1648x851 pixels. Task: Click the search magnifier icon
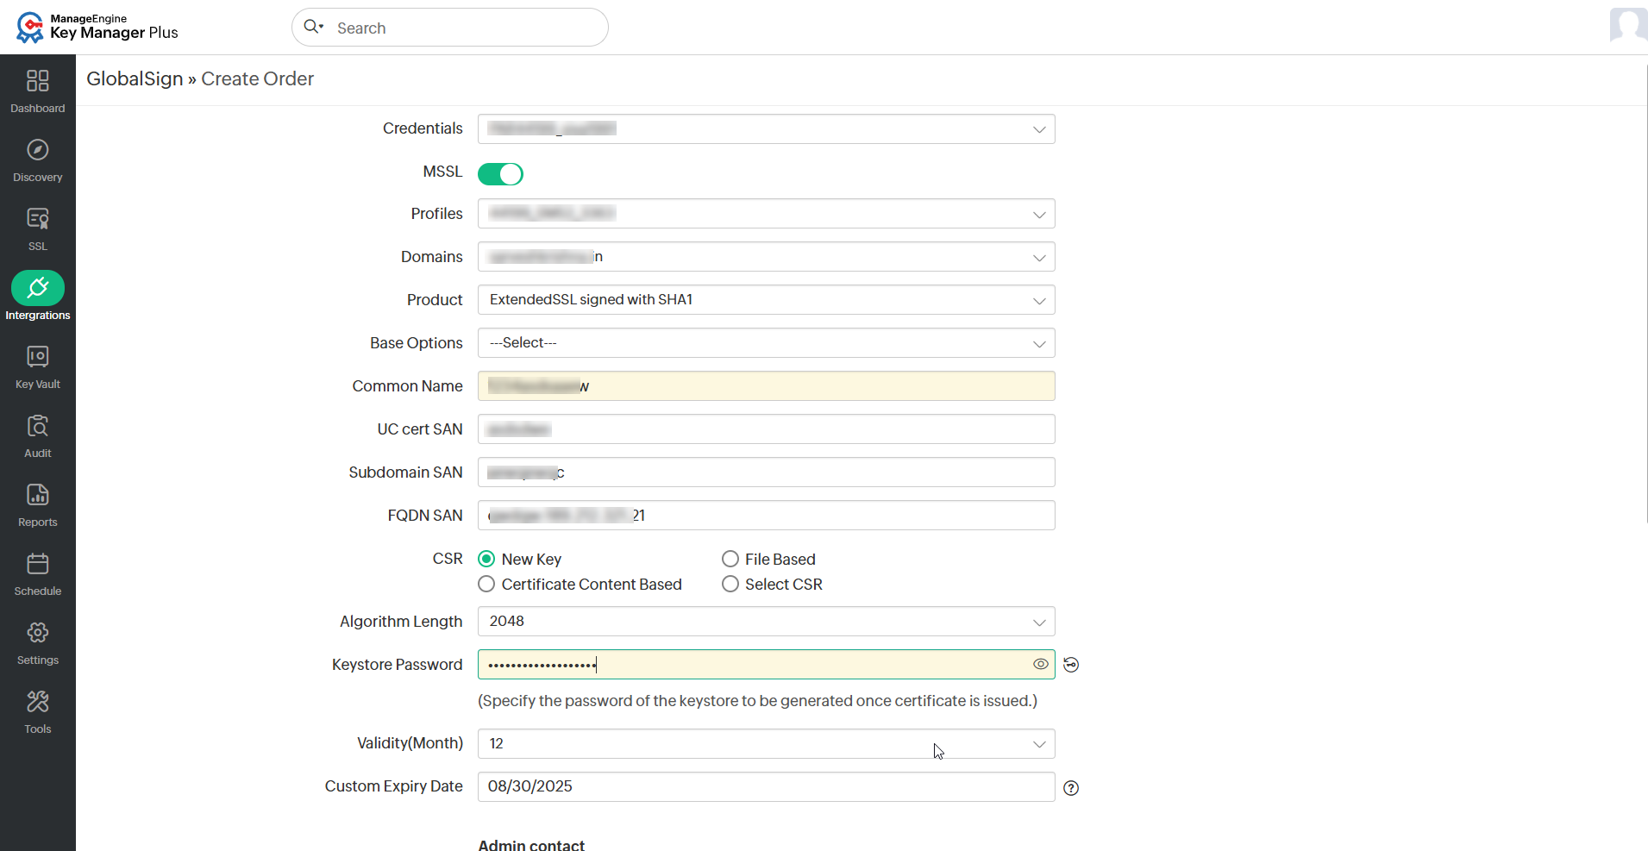point(313,27)
